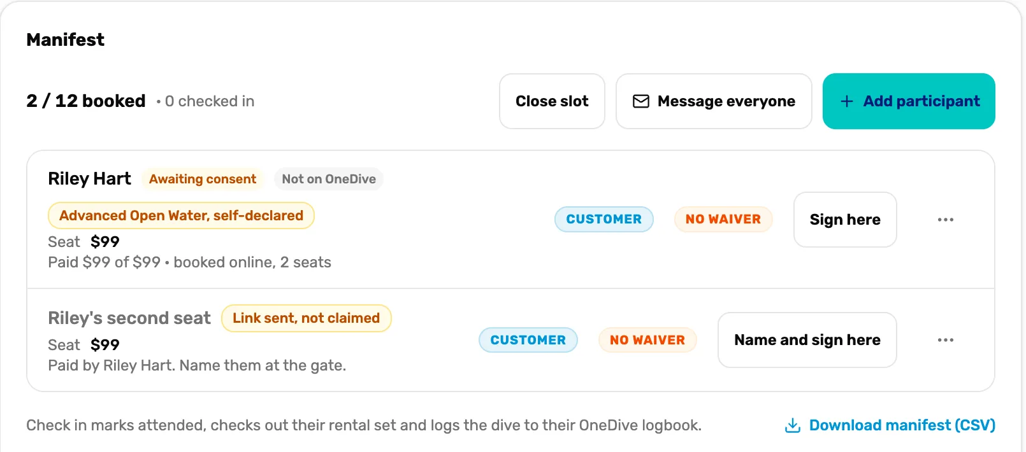Viewport: 1026px width, 452px height.
Task: Click Name and sign here button
Action: pyautogui.click(x=807, y=340)
